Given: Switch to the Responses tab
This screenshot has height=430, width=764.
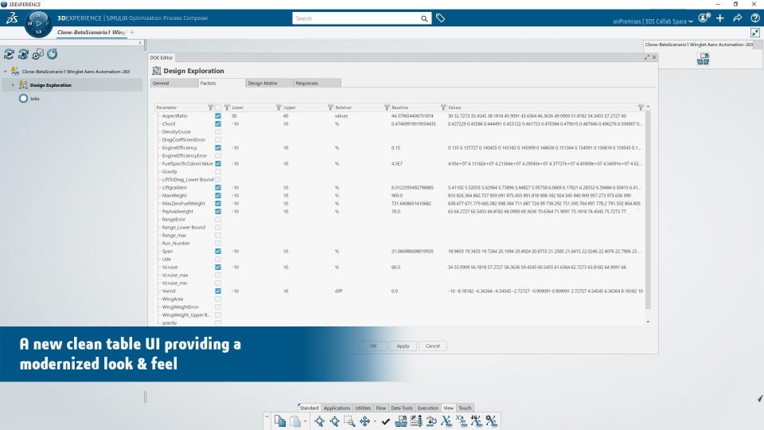Looking at the screenshot, I should (x=317, y=84).
